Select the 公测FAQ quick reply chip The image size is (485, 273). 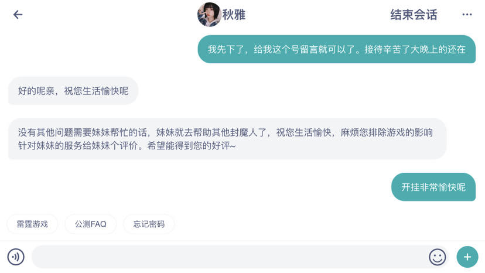pos(90,224)
